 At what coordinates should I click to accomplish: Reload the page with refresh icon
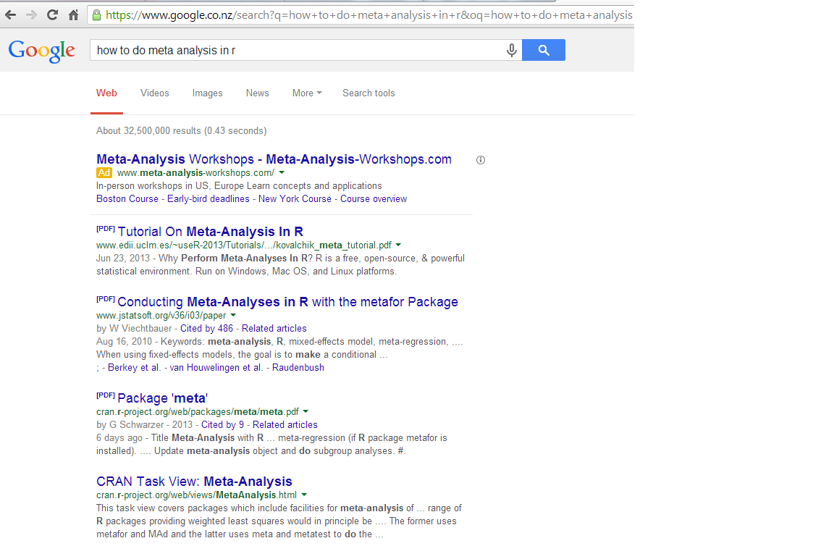[x=52, y=15]
